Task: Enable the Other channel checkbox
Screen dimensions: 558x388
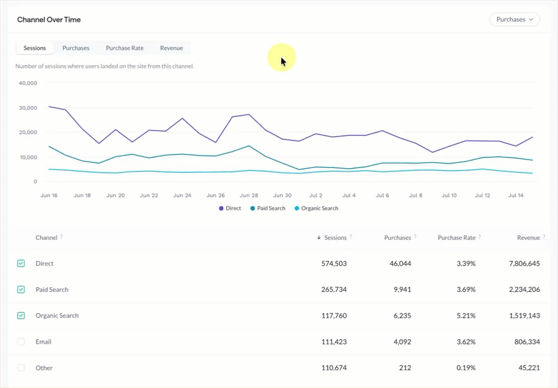Action: pos(21,368)
